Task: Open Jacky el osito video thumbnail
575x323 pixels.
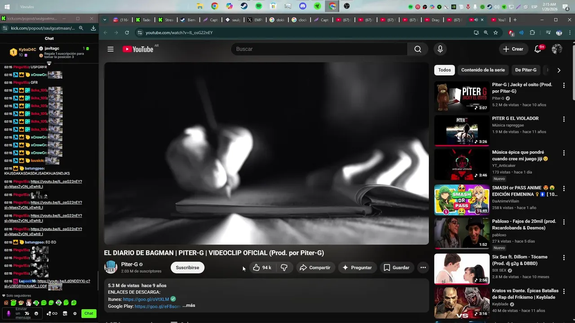Action: click(462, 96)
